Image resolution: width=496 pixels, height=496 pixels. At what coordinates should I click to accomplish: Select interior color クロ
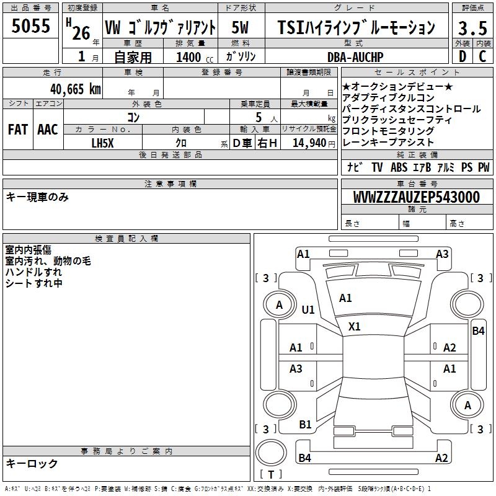coord(181,143)
